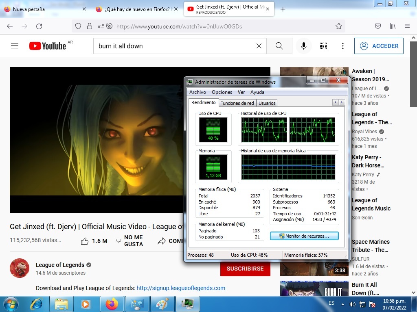
Task: Open signup.leagueoflegends.com link
Action: (x=181, y=288)
